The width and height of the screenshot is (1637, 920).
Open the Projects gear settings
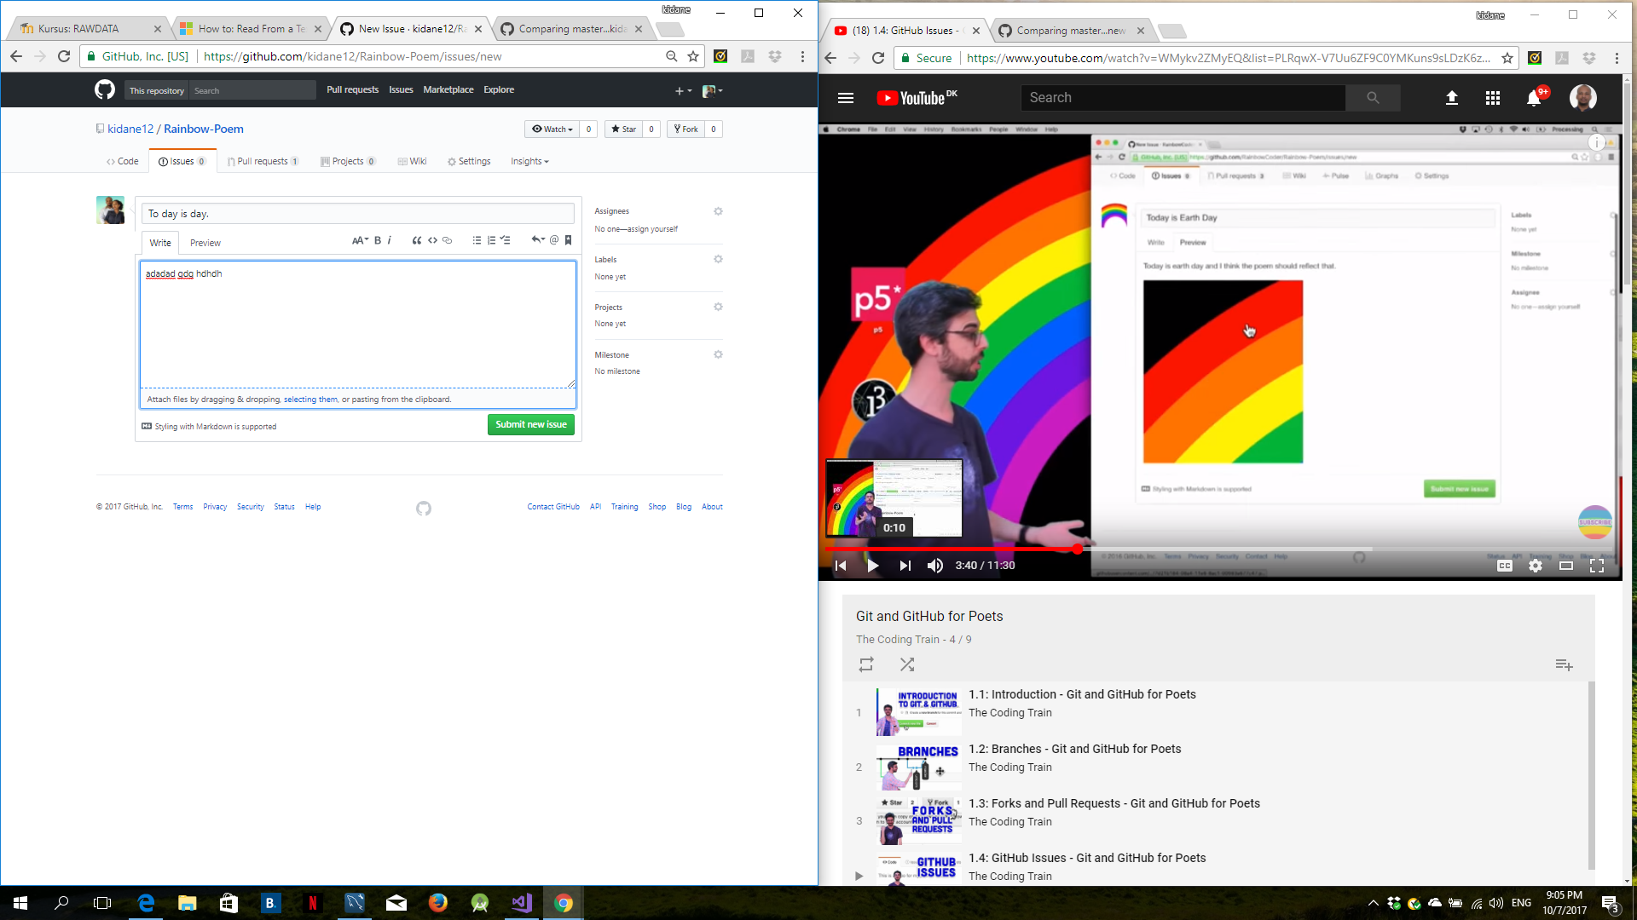tap(718, 307)
